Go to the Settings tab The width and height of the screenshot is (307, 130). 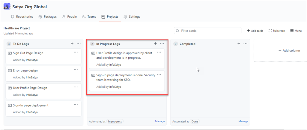[x=132, y=17]
